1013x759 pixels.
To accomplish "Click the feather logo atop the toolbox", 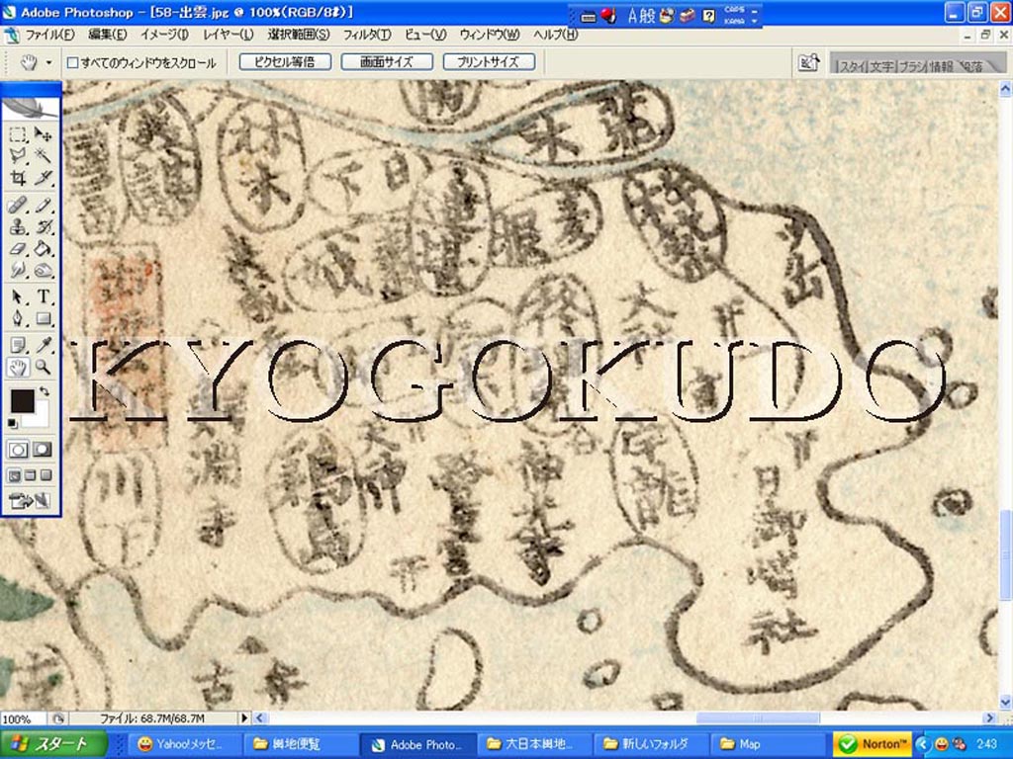I will [x=31, y=107].
